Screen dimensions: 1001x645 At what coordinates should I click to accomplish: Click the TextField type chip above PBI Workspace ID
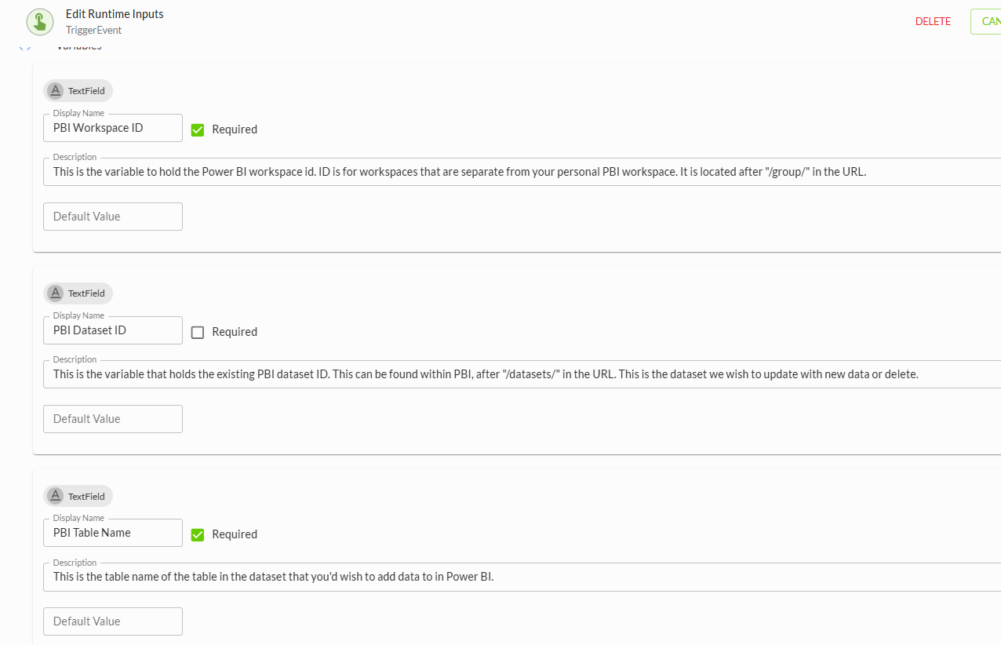coord(78,90)
